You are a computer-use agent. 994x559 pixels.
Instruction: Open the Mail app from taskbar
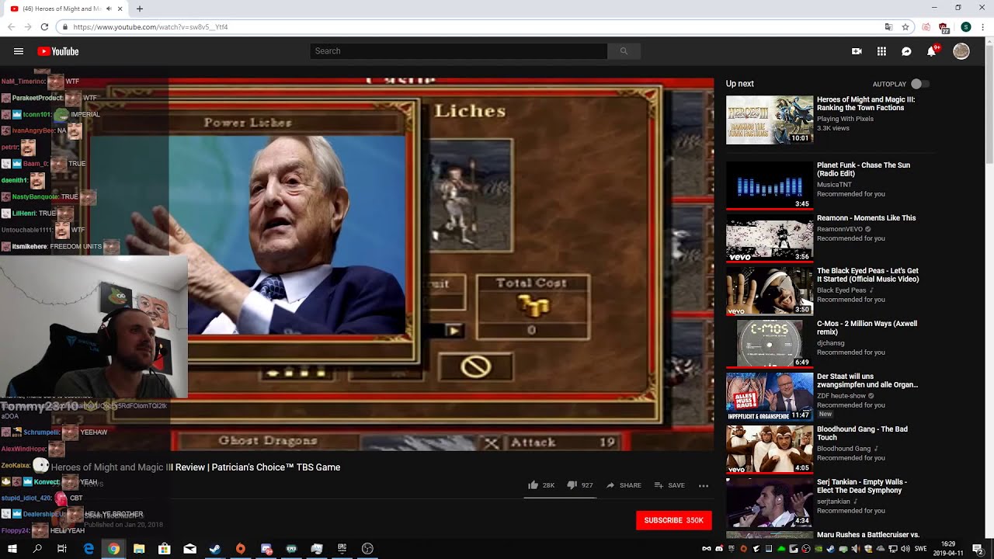(x=189, y=549)
